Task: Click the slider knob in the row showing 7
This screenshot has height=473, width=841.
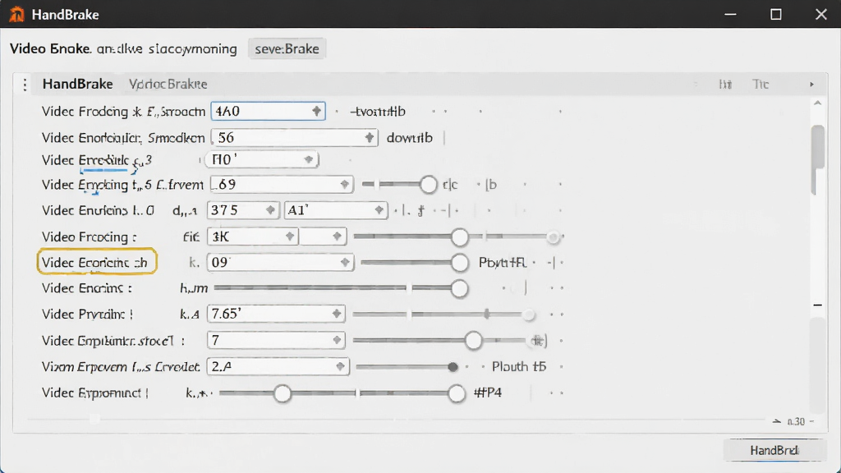Action: [474, 340]
